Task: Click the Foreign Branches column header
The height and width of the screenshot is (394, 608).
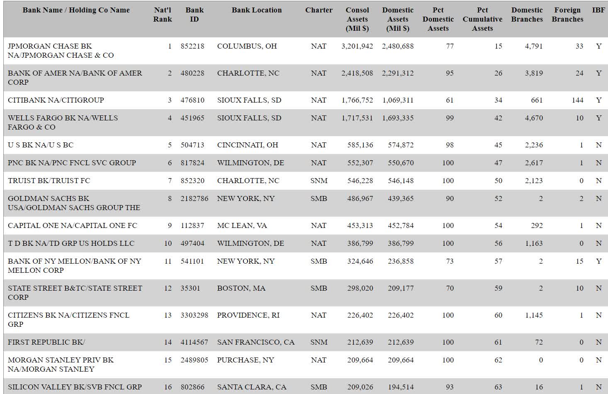Action: [x=567, y=15]
